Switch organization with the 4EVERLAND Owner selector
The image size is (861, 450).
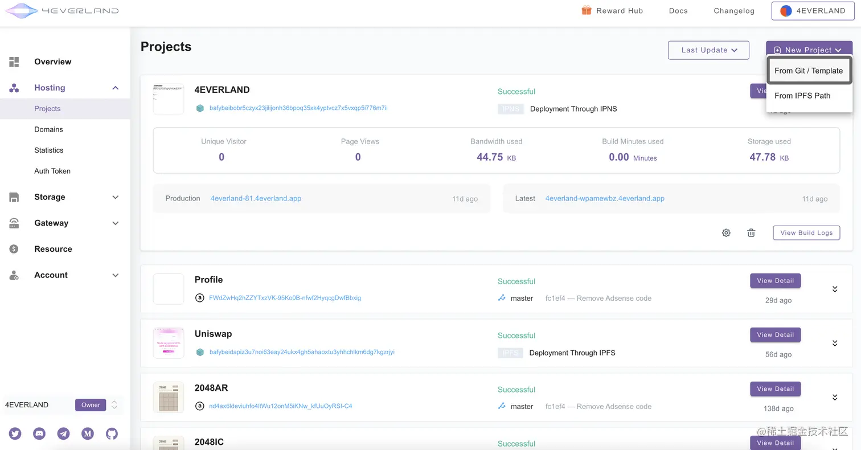[62, 405]
